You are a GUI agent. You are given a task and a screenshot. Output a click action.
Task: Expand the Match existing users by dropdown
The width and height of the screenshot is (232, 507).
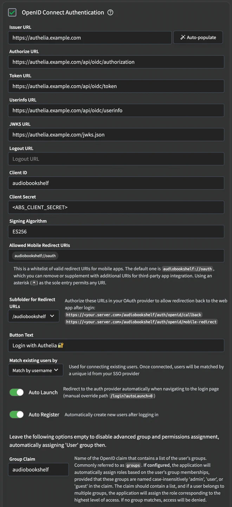coord(36,370)
